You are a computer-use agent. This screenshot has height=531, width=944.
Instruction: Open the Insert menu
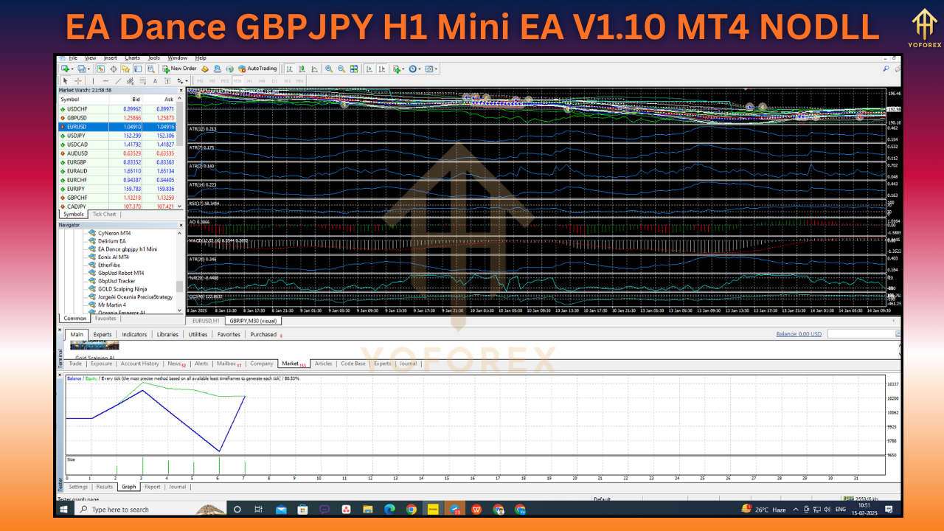[112, 58]
